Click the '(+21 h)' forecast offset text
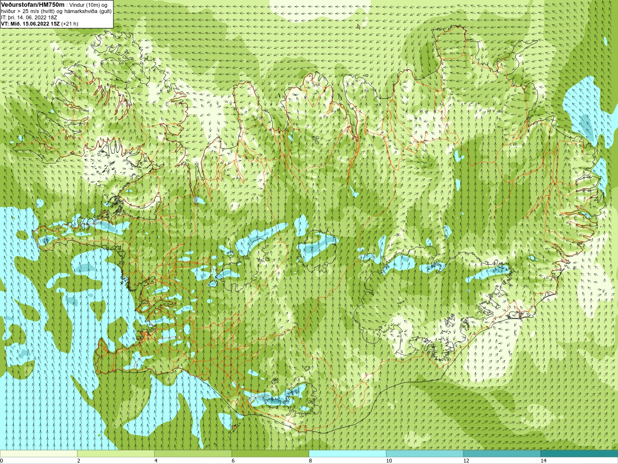Viewport: 618px width, 464px height. pyautogui.click(x=70, y=24)
